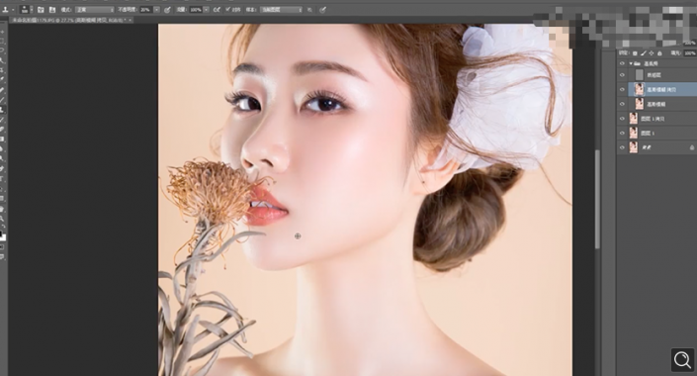Select the Hand tool
The image size is (697, 376).
3,209
